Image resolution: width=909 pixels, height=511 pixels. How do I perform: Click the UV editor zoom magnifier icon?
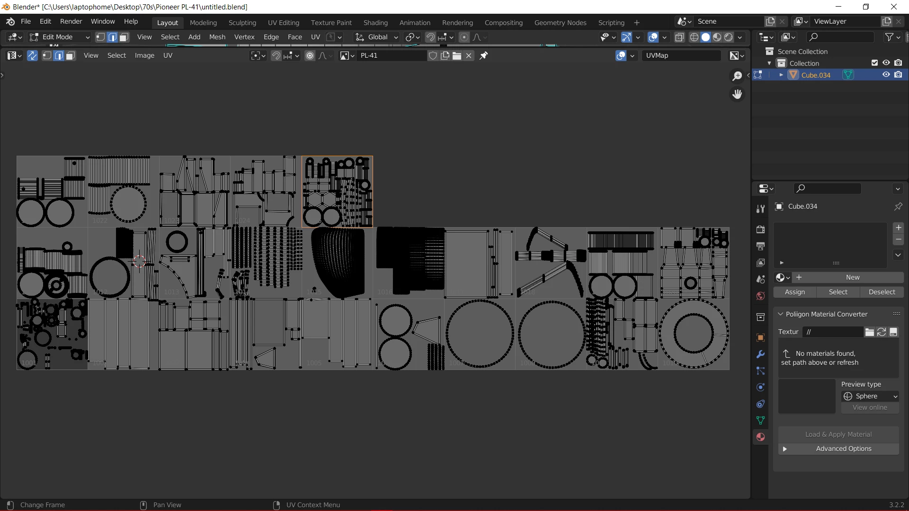tap(737, 76)
